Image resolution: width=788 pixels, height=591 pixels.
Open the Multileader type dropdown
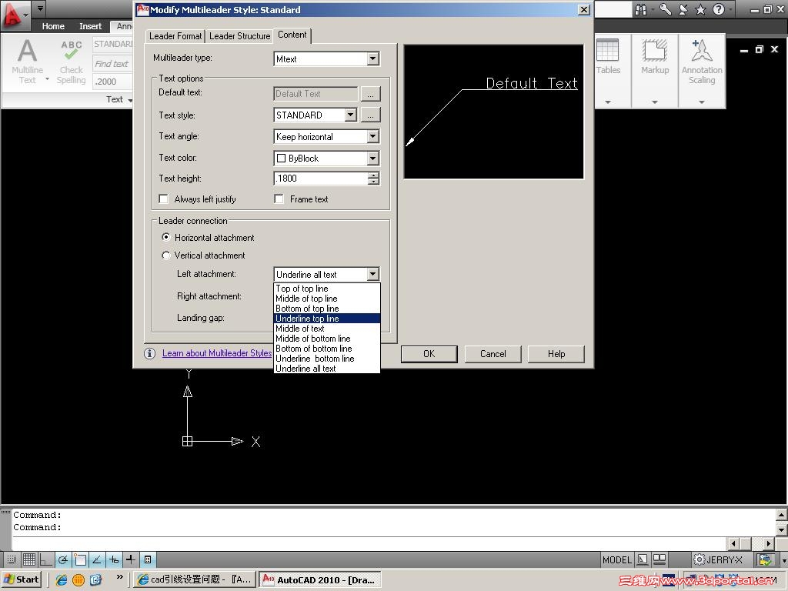372,58
